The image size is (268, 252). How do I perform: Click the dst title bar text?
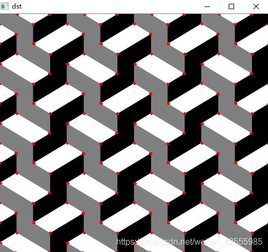pos(17,6)
